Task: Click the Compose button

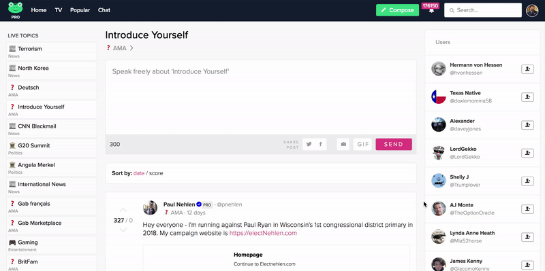Action: (x=397, y=10)
